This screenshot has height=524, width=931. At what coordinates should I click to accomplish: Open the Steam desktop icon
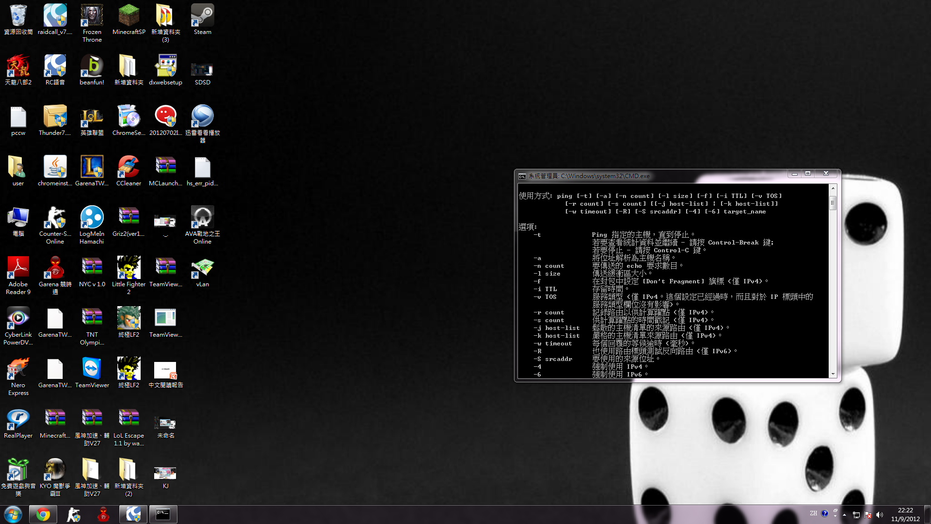tap(202, 17)
